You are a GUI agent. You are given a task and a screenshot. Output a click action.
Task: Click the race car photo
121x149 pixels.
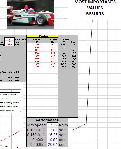(x=31, y=14)
